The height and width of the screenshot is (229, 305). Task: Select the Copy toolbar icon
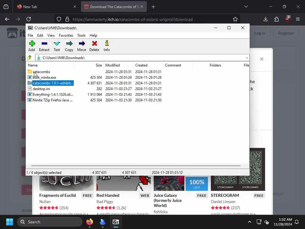(x=69, y=46)
